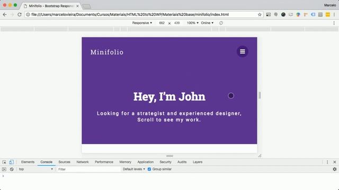Switch to the Audits tab

click(x=182, y=162)
